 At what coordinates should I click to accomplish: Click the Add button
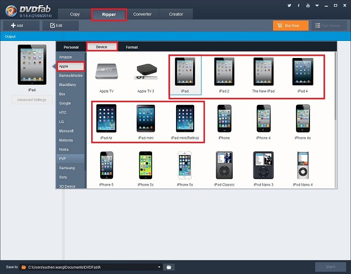[21, 26]
